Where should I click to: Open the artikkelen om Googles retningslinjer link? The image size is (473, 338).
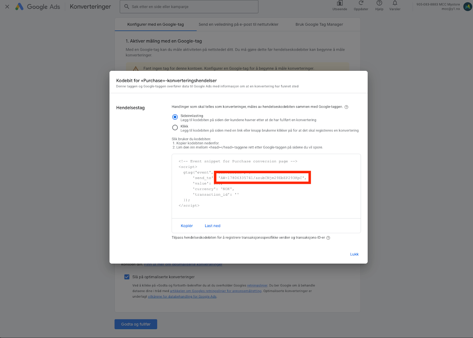(216, 291)
